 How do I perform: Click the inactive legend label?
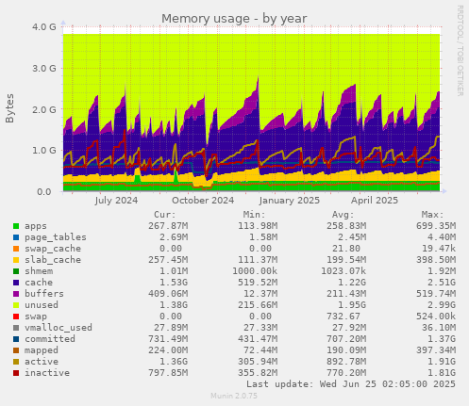(x=47, y=373)
